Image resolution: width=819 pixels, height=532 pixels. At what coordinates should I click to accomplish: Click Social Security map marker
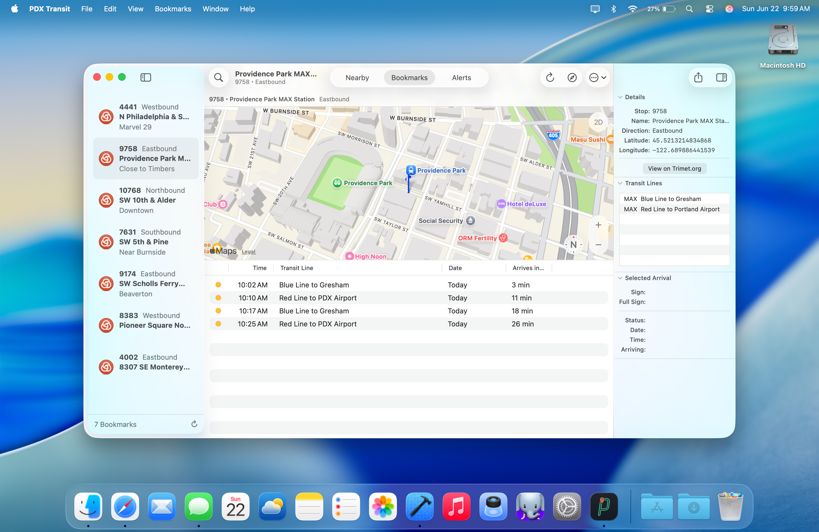470,220
